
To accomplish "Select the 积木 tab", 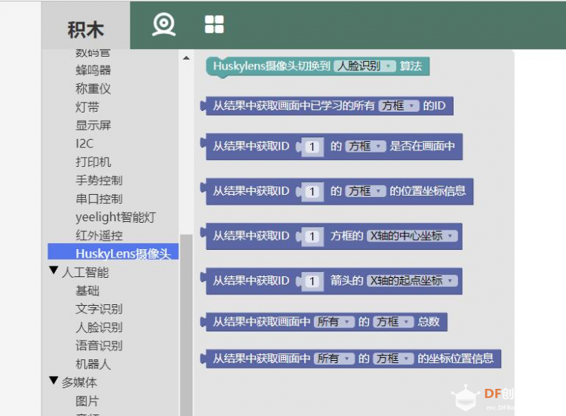I will tap(86, 29).
